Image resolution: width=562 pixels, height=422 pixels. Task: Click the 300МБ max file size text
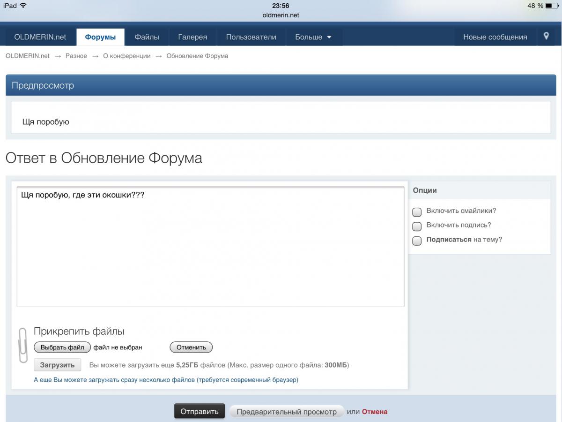pos(336,365)
